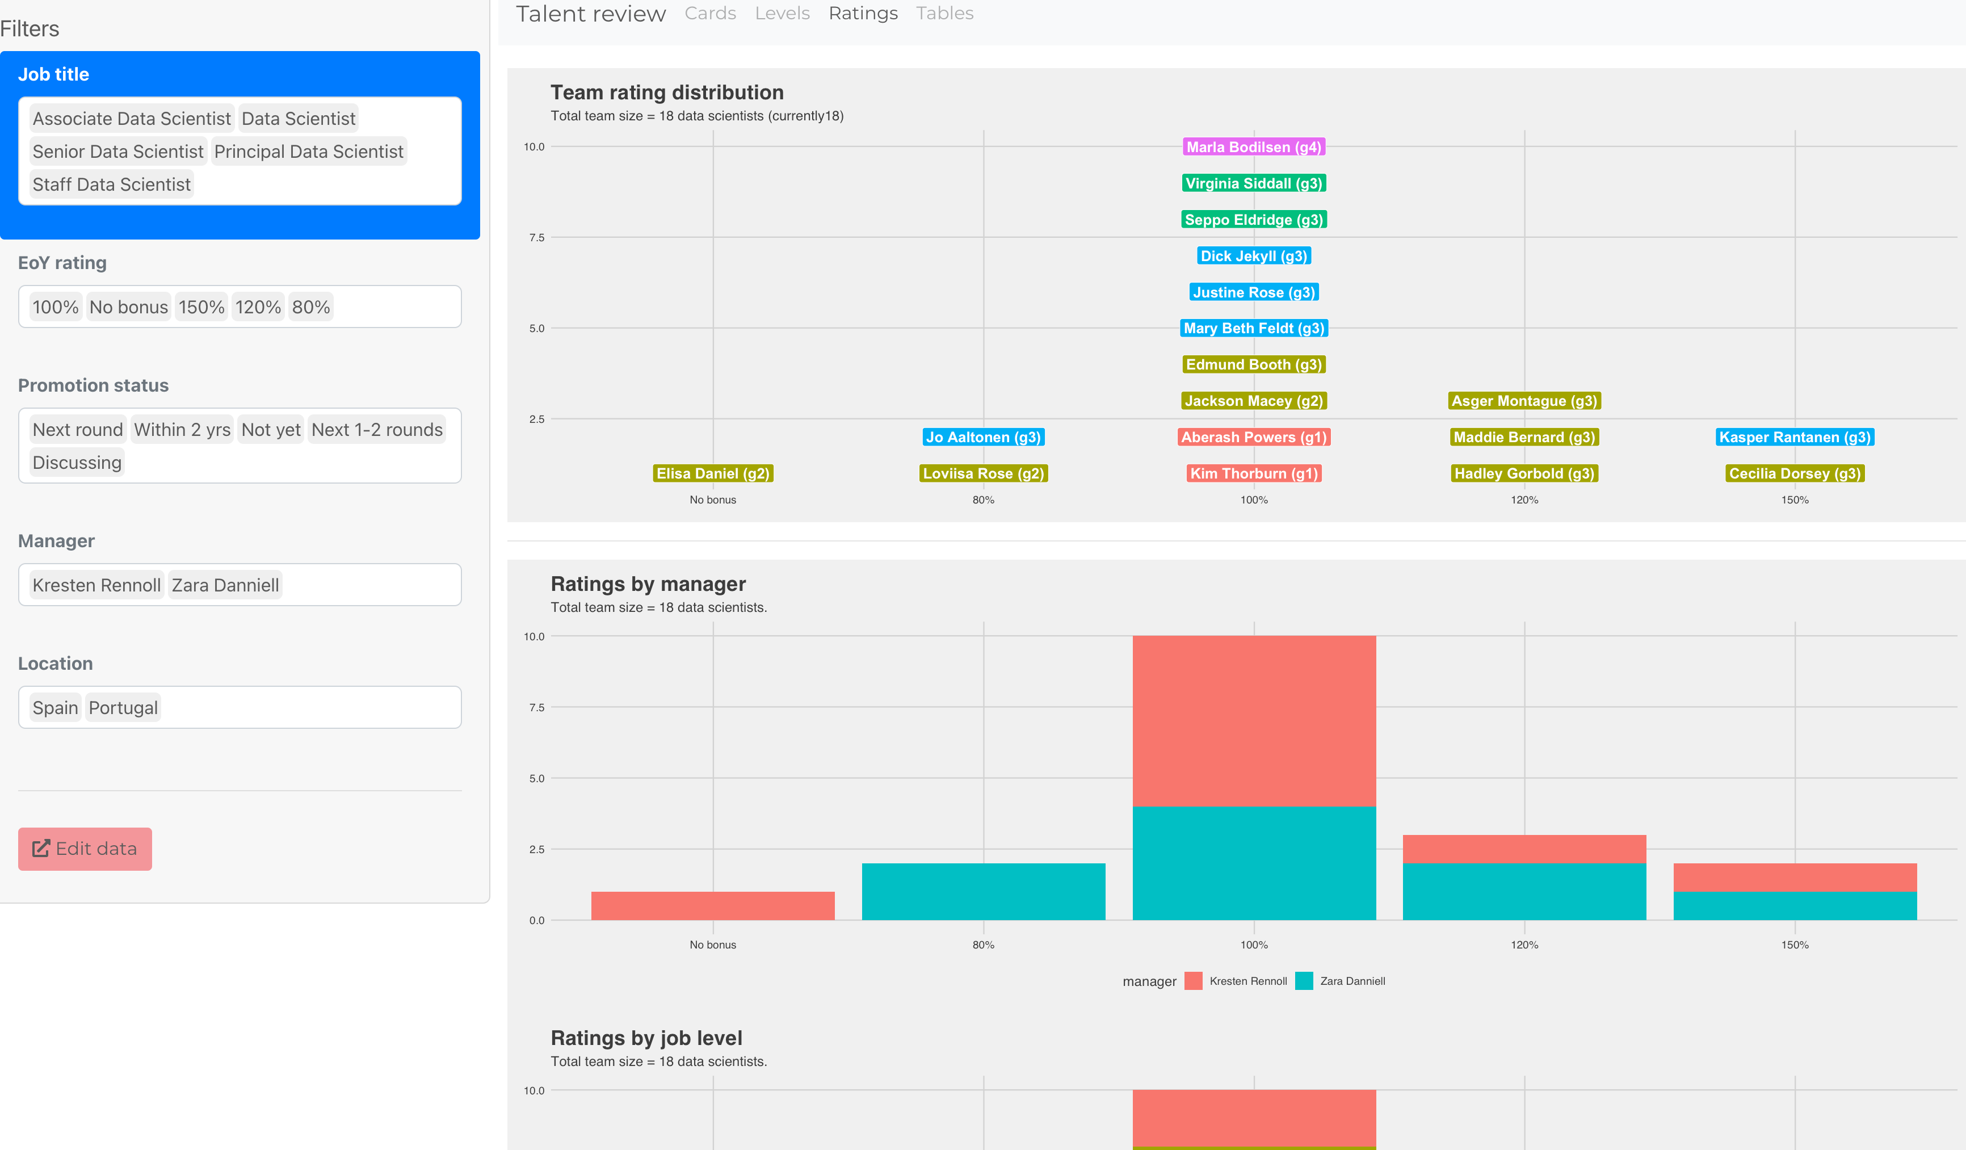Click the Dick Jekyll (g3) label
Screen dimensions: 1966x1150
(1254, 256)
